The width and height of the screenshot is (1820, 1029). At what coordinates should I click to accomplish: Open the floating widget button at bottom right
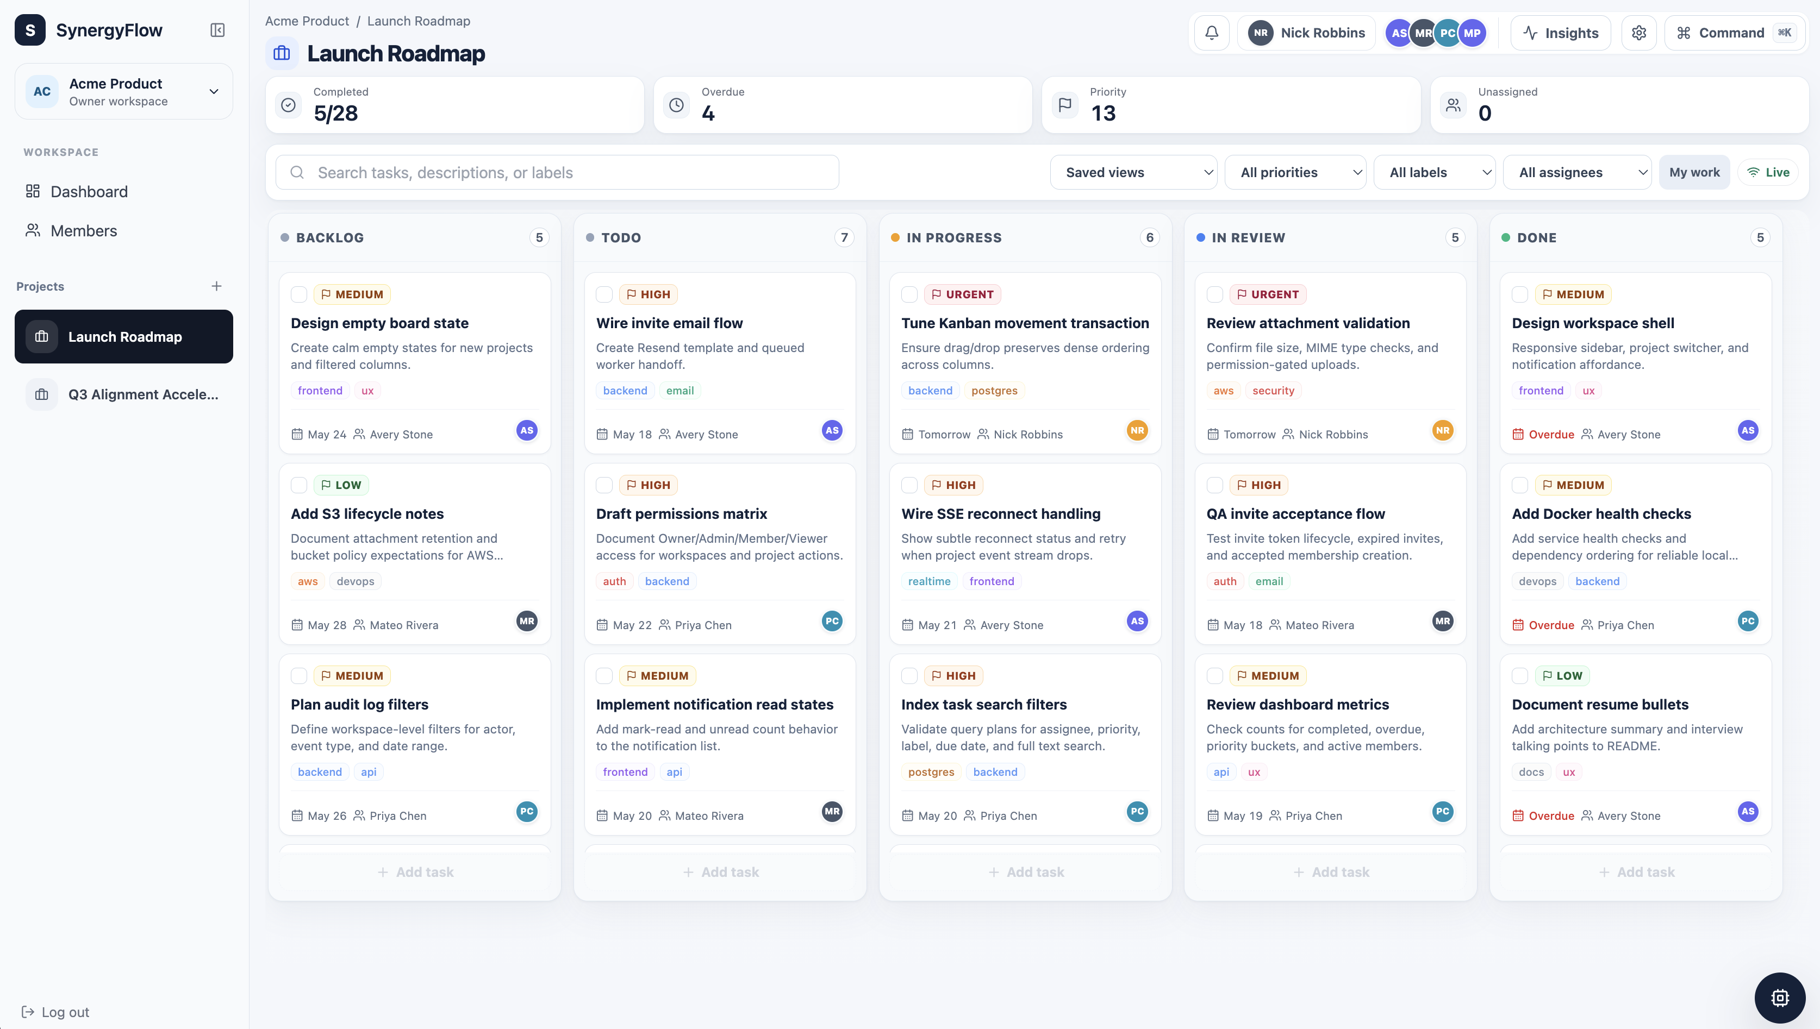tap(1780, 997)
